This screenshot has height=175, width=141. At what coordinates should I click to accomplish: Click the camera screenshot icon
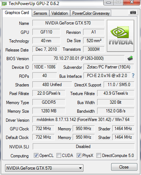pos(133,12)
